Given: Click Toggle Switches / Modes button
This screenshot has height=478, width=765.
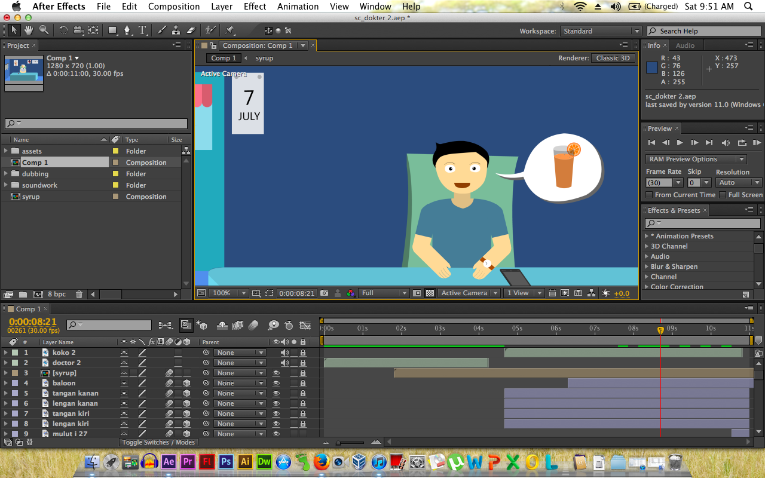Looking at the screenshot, I should [x=158, y=442].
